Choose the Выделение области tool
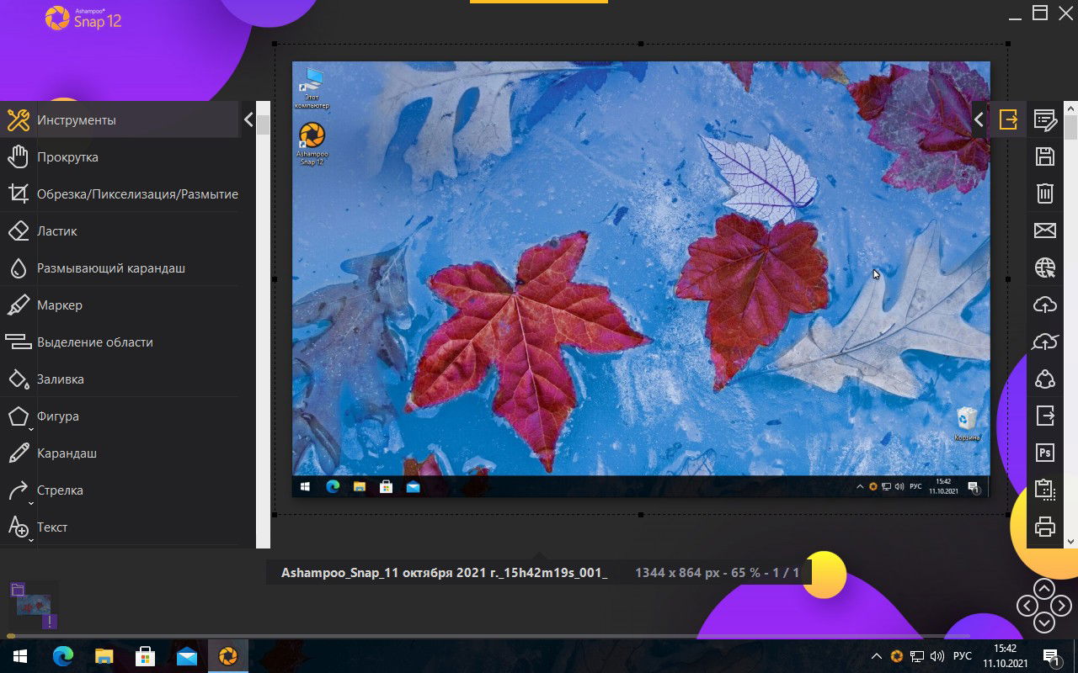This screenshot has width=1078, height=673. click(120, 342)
